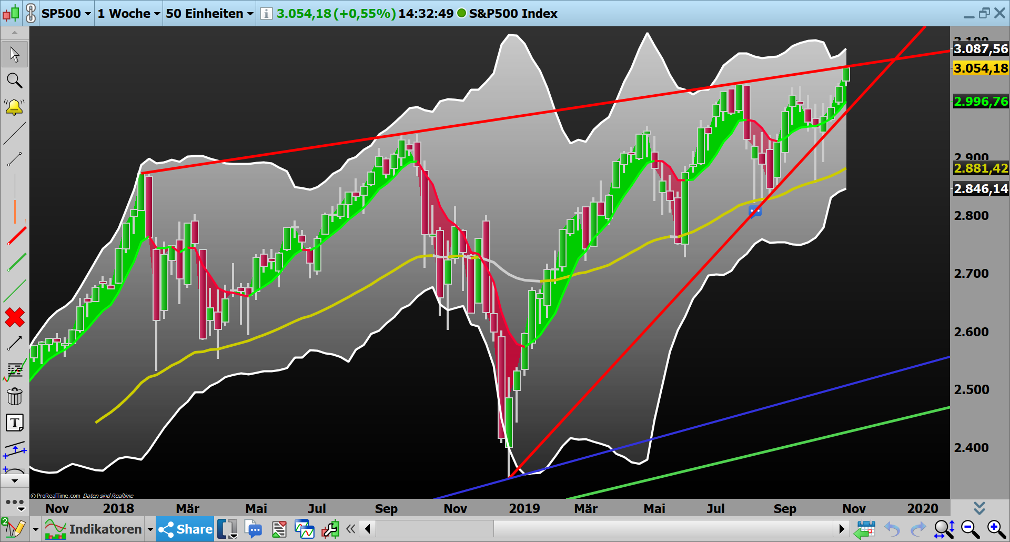Screen dimensions: 1010x542
Task: Click the blue comment marker on chart
Action: point(755,211)
